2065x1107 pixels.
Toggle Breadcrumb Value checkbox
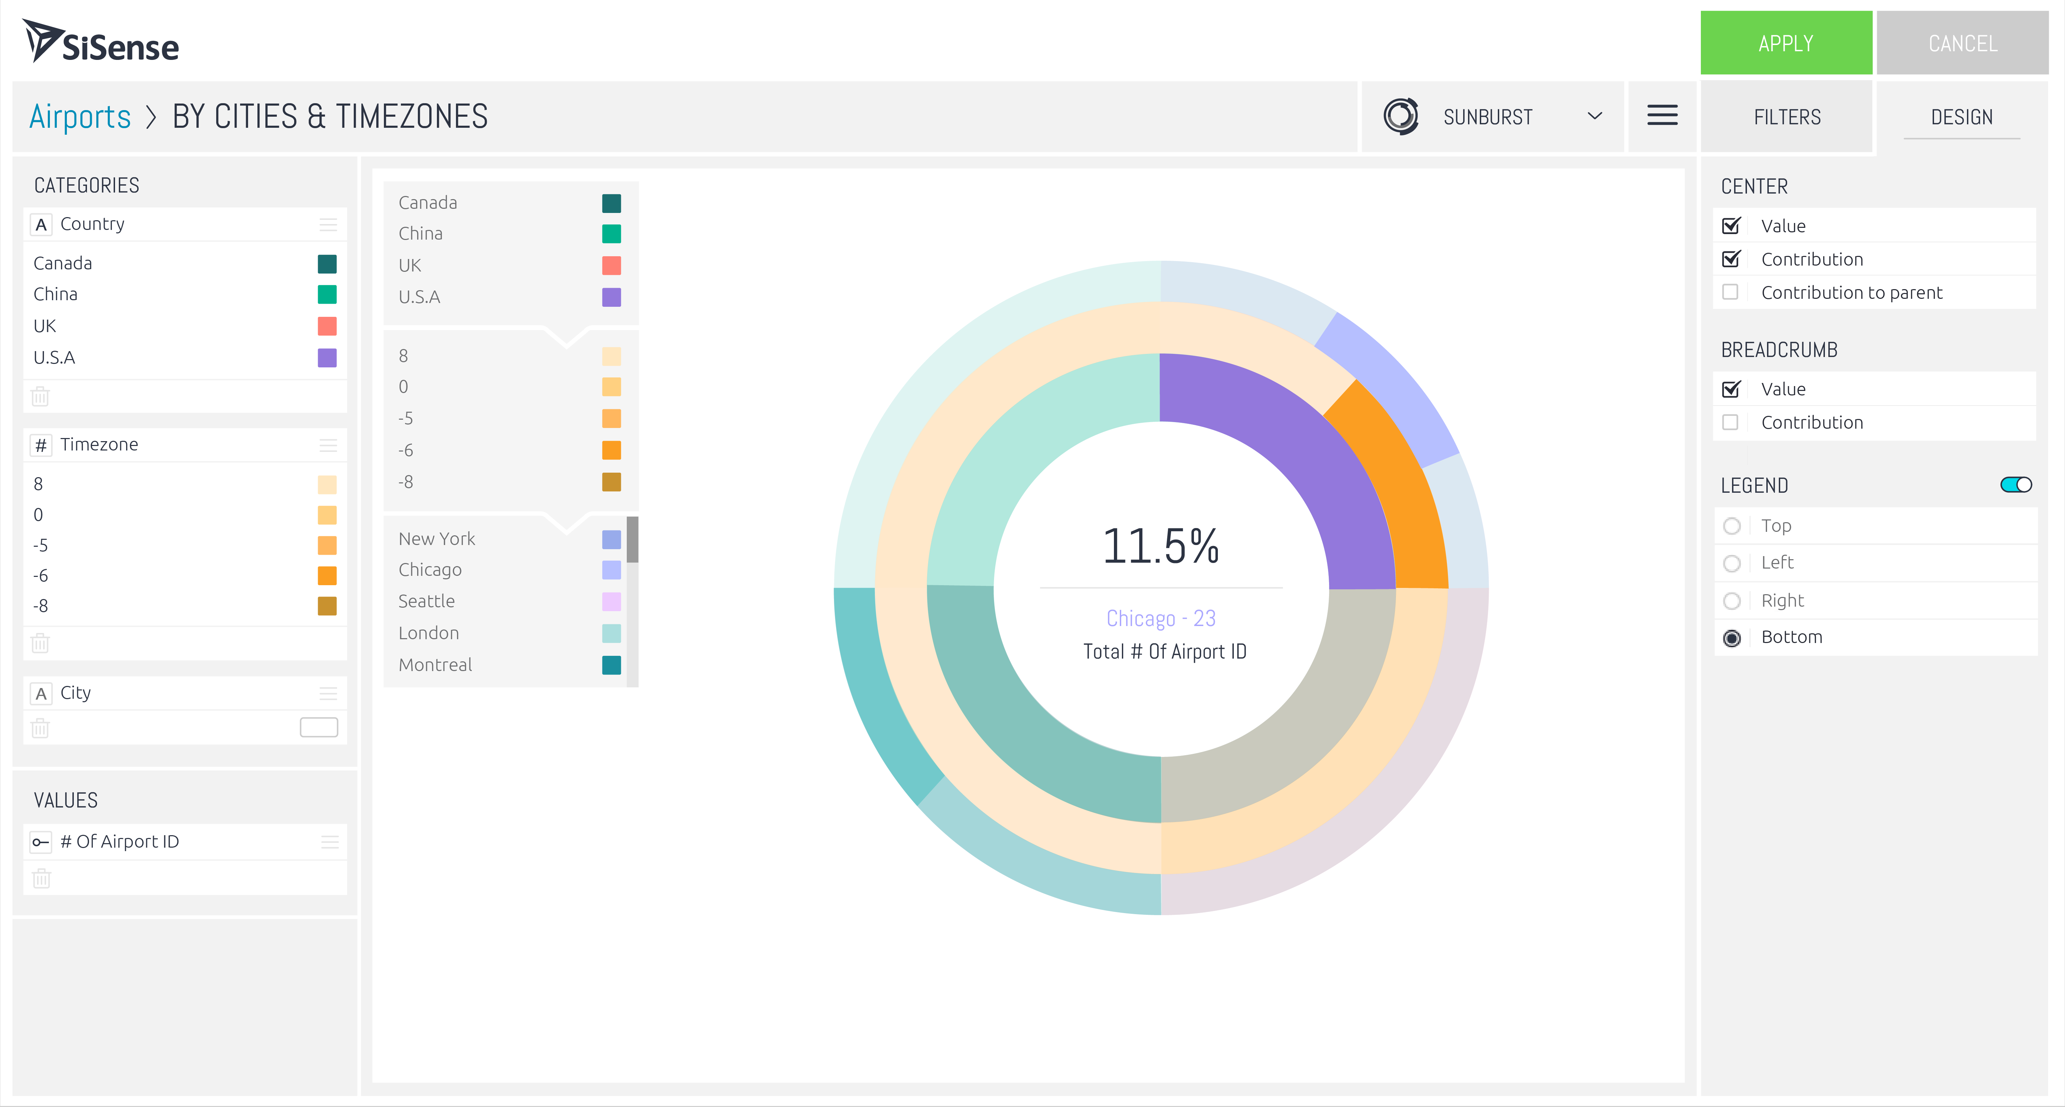[x=1731, y=389]
